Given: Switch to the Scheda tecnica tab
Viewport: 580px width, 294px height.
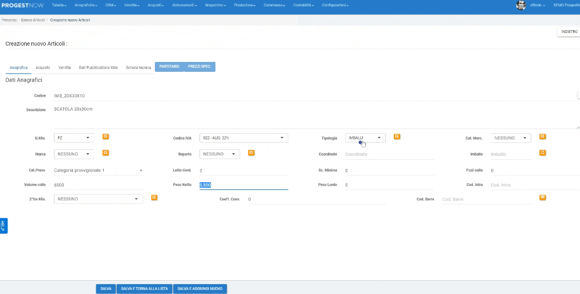Looking at the screenshot, I should click(x=138, y=67).
